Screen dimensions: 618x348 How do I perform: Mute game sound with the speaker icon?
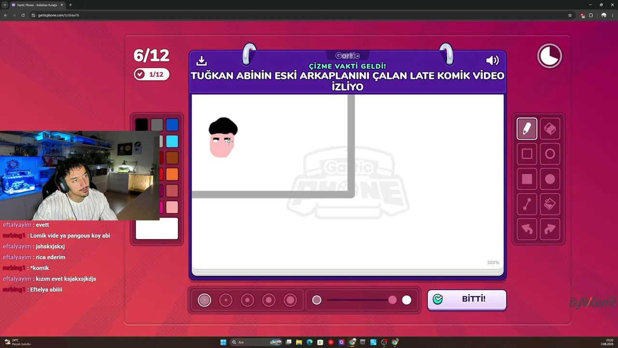tap(492, 60)
